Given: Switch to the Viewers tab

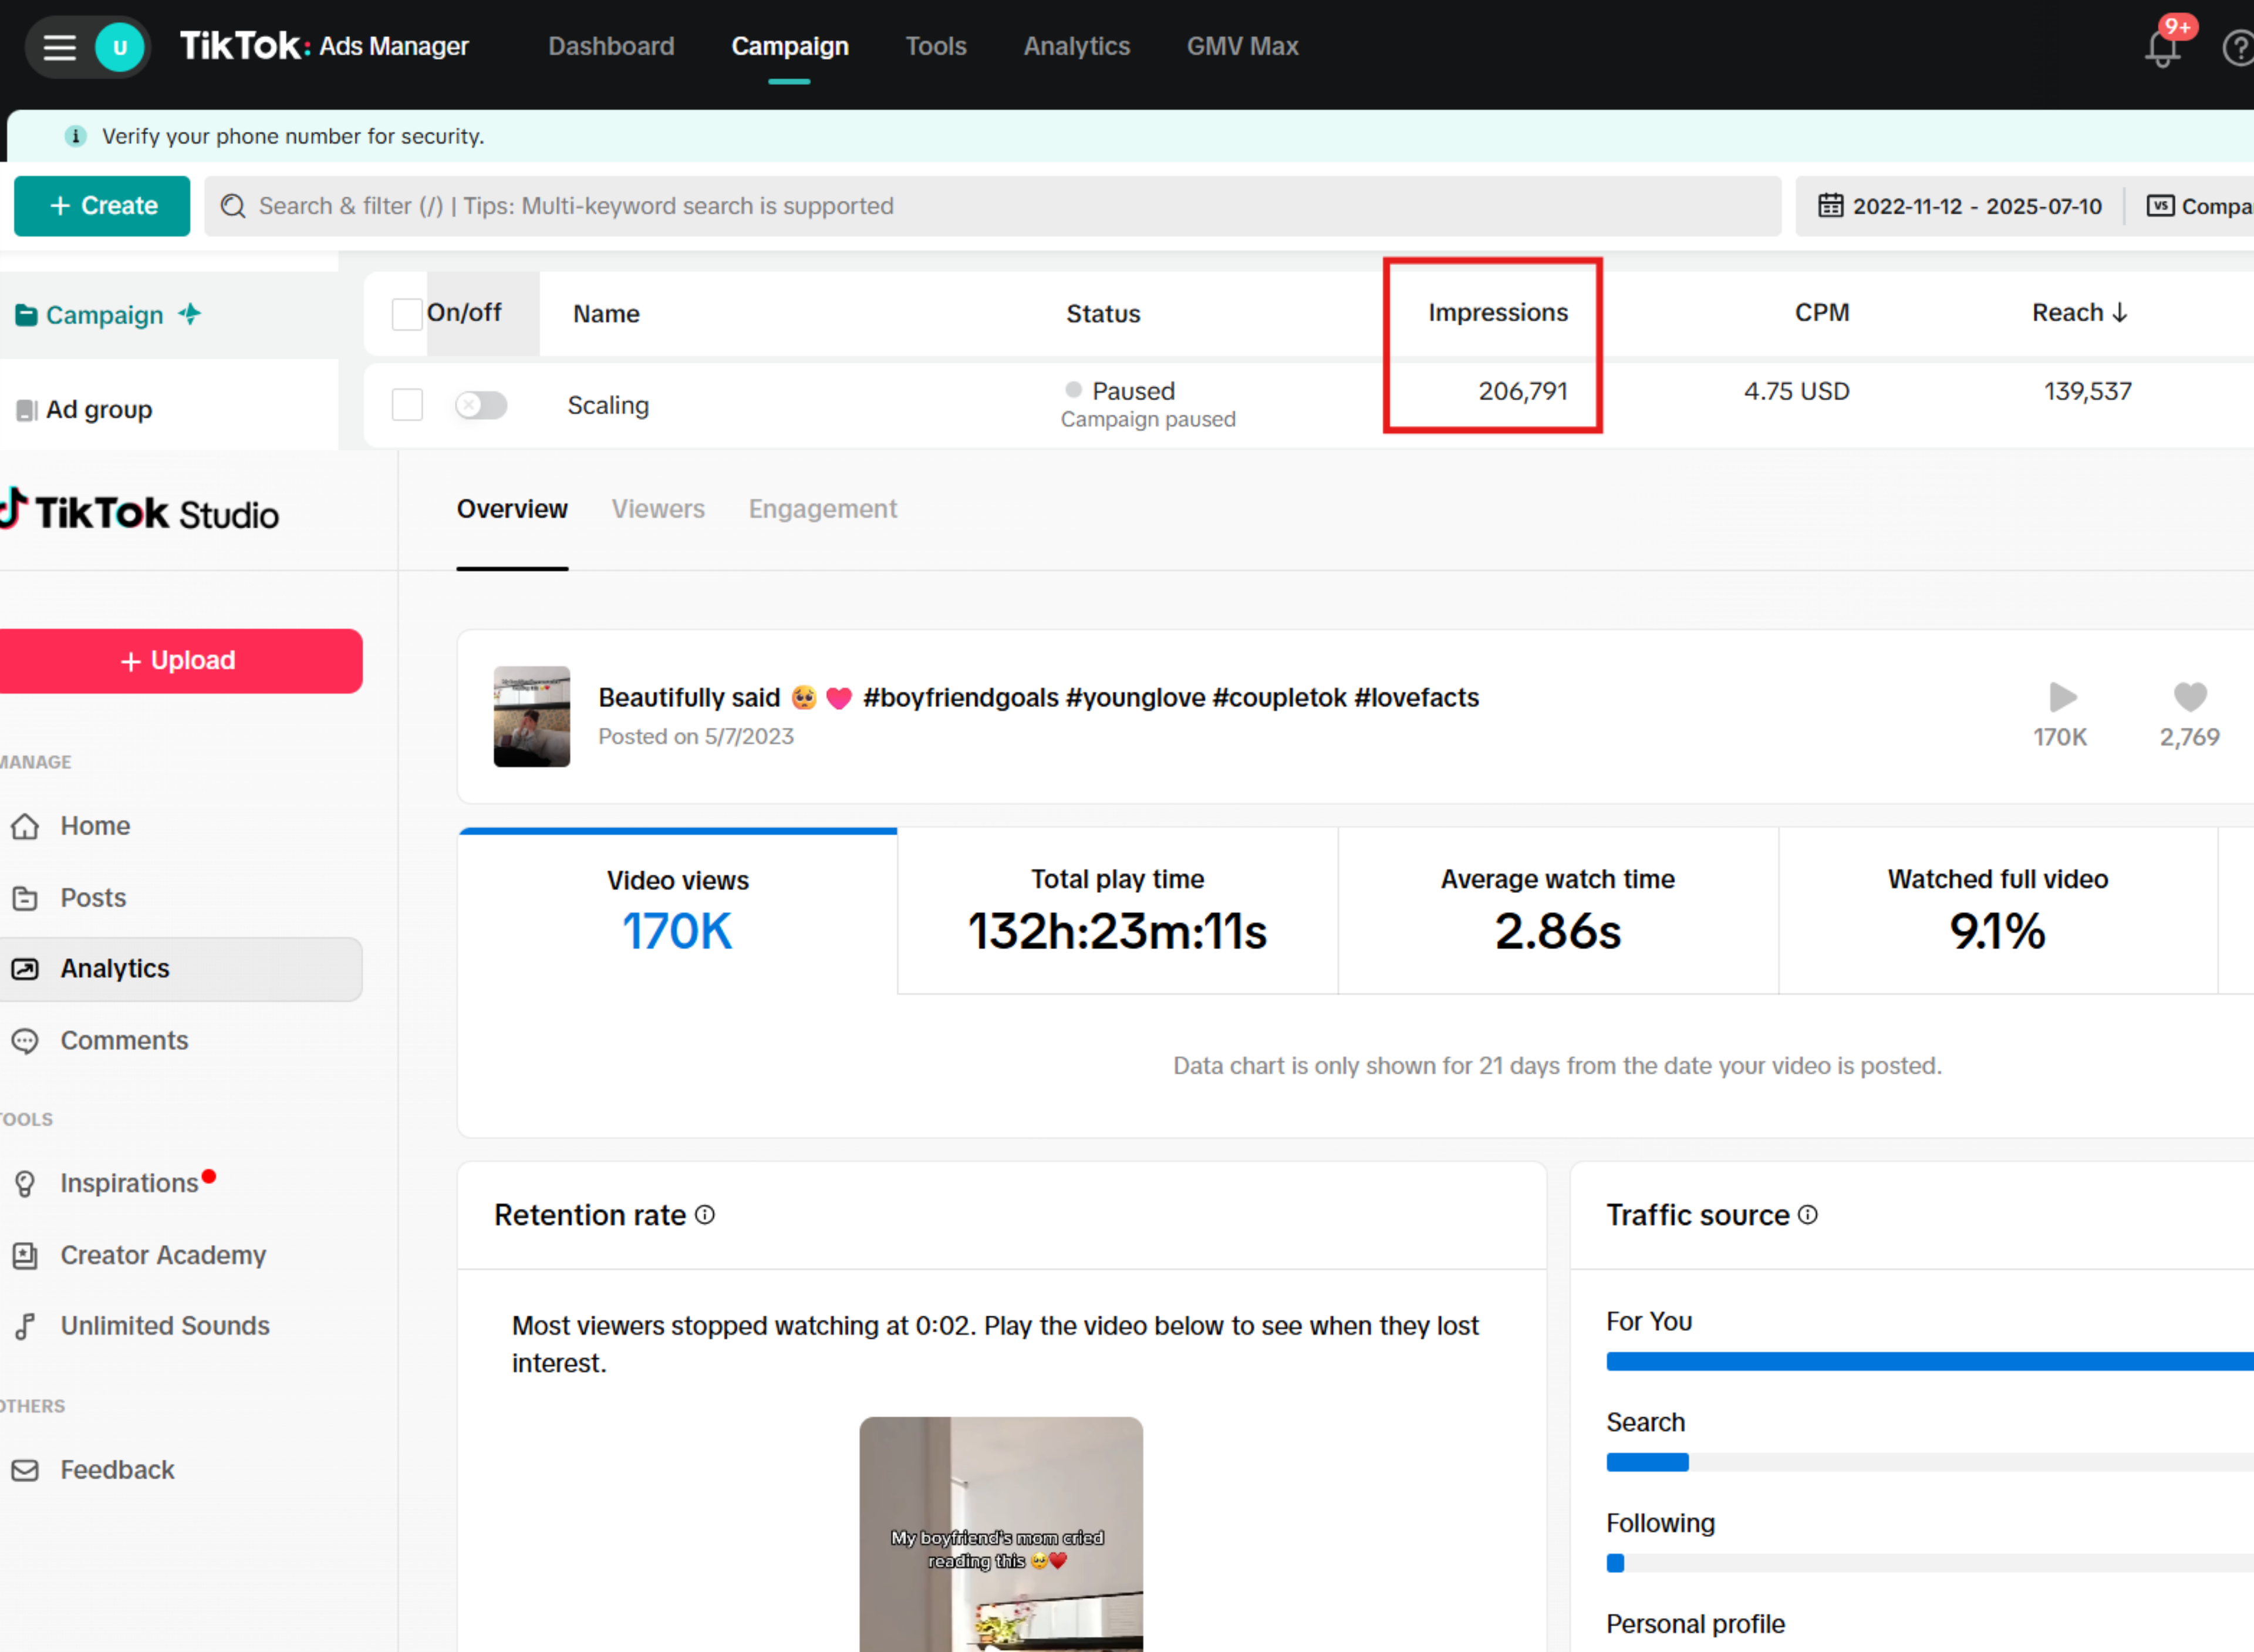Looking at the screenshot, I should (x=657, y=509).
